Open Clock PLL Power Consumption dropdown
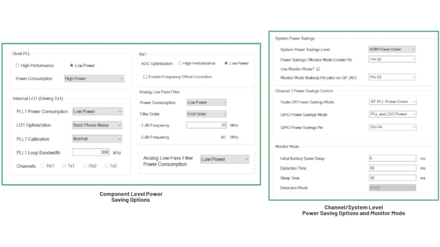440x247 pixels. [x=94, y=79]
